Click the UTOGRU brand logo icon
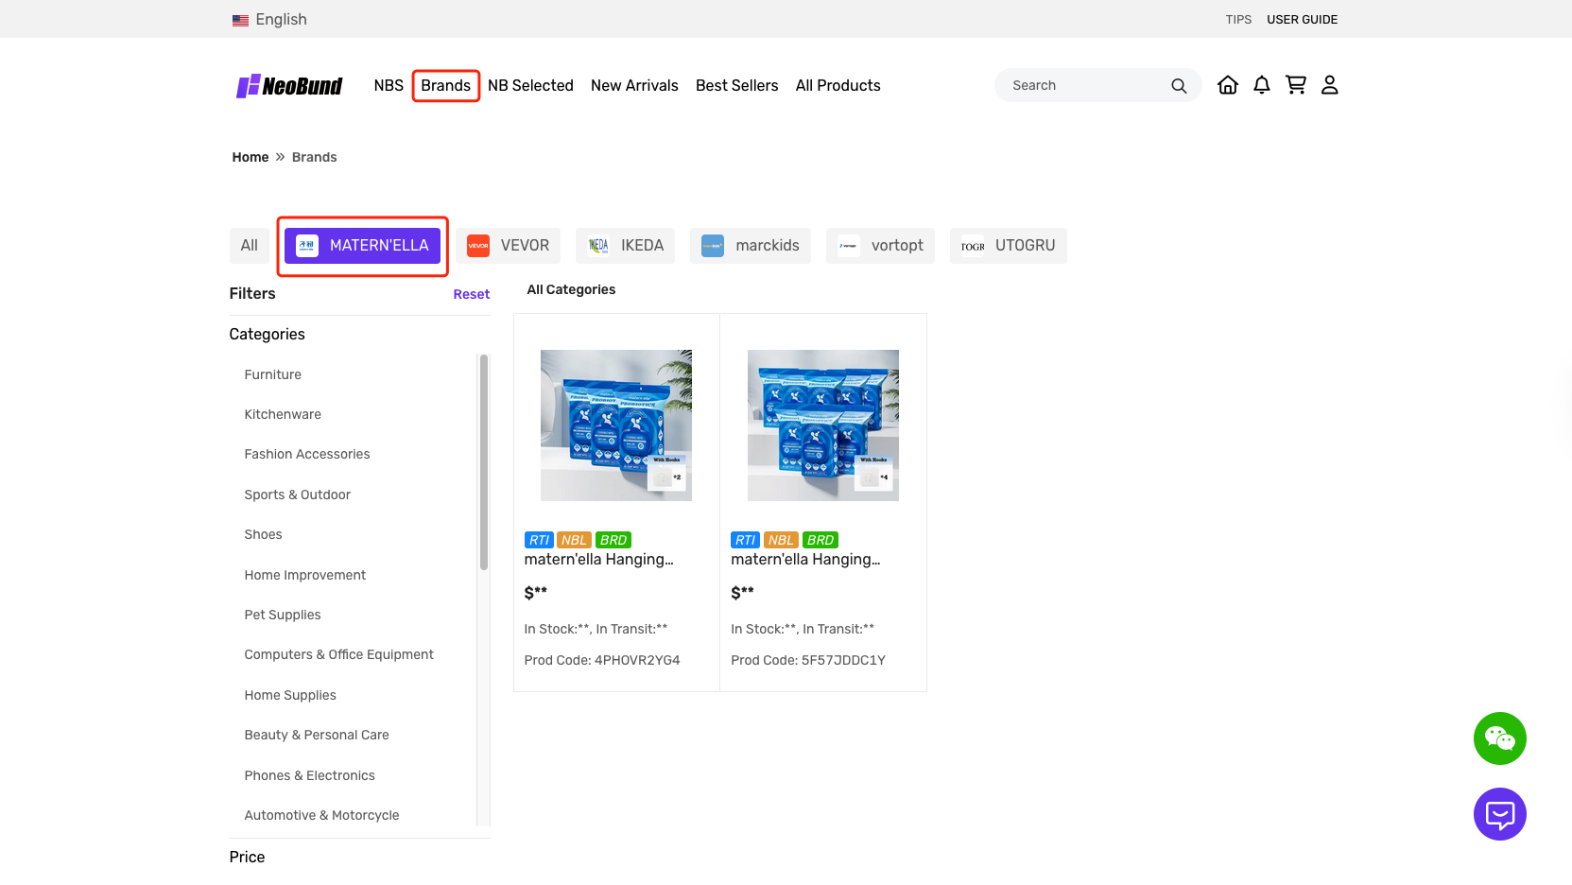 (973, 246)
